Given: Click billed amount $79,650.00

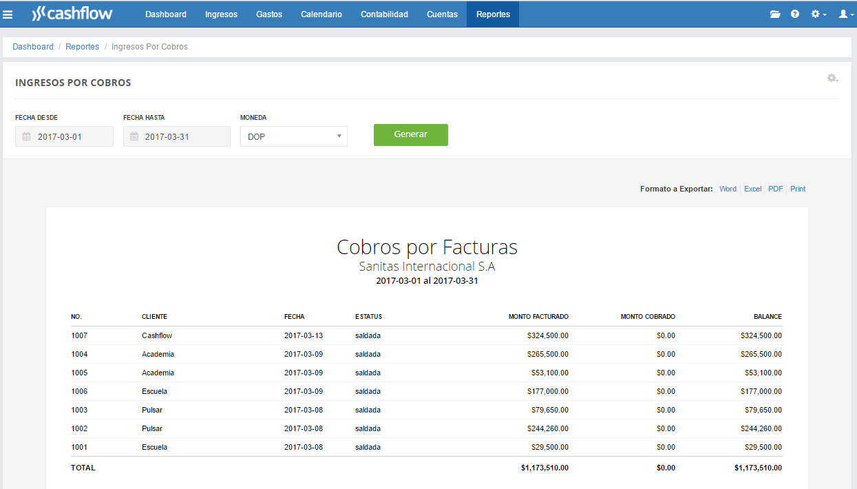Looking at the screenshot, I should click(x=550, y=410).
